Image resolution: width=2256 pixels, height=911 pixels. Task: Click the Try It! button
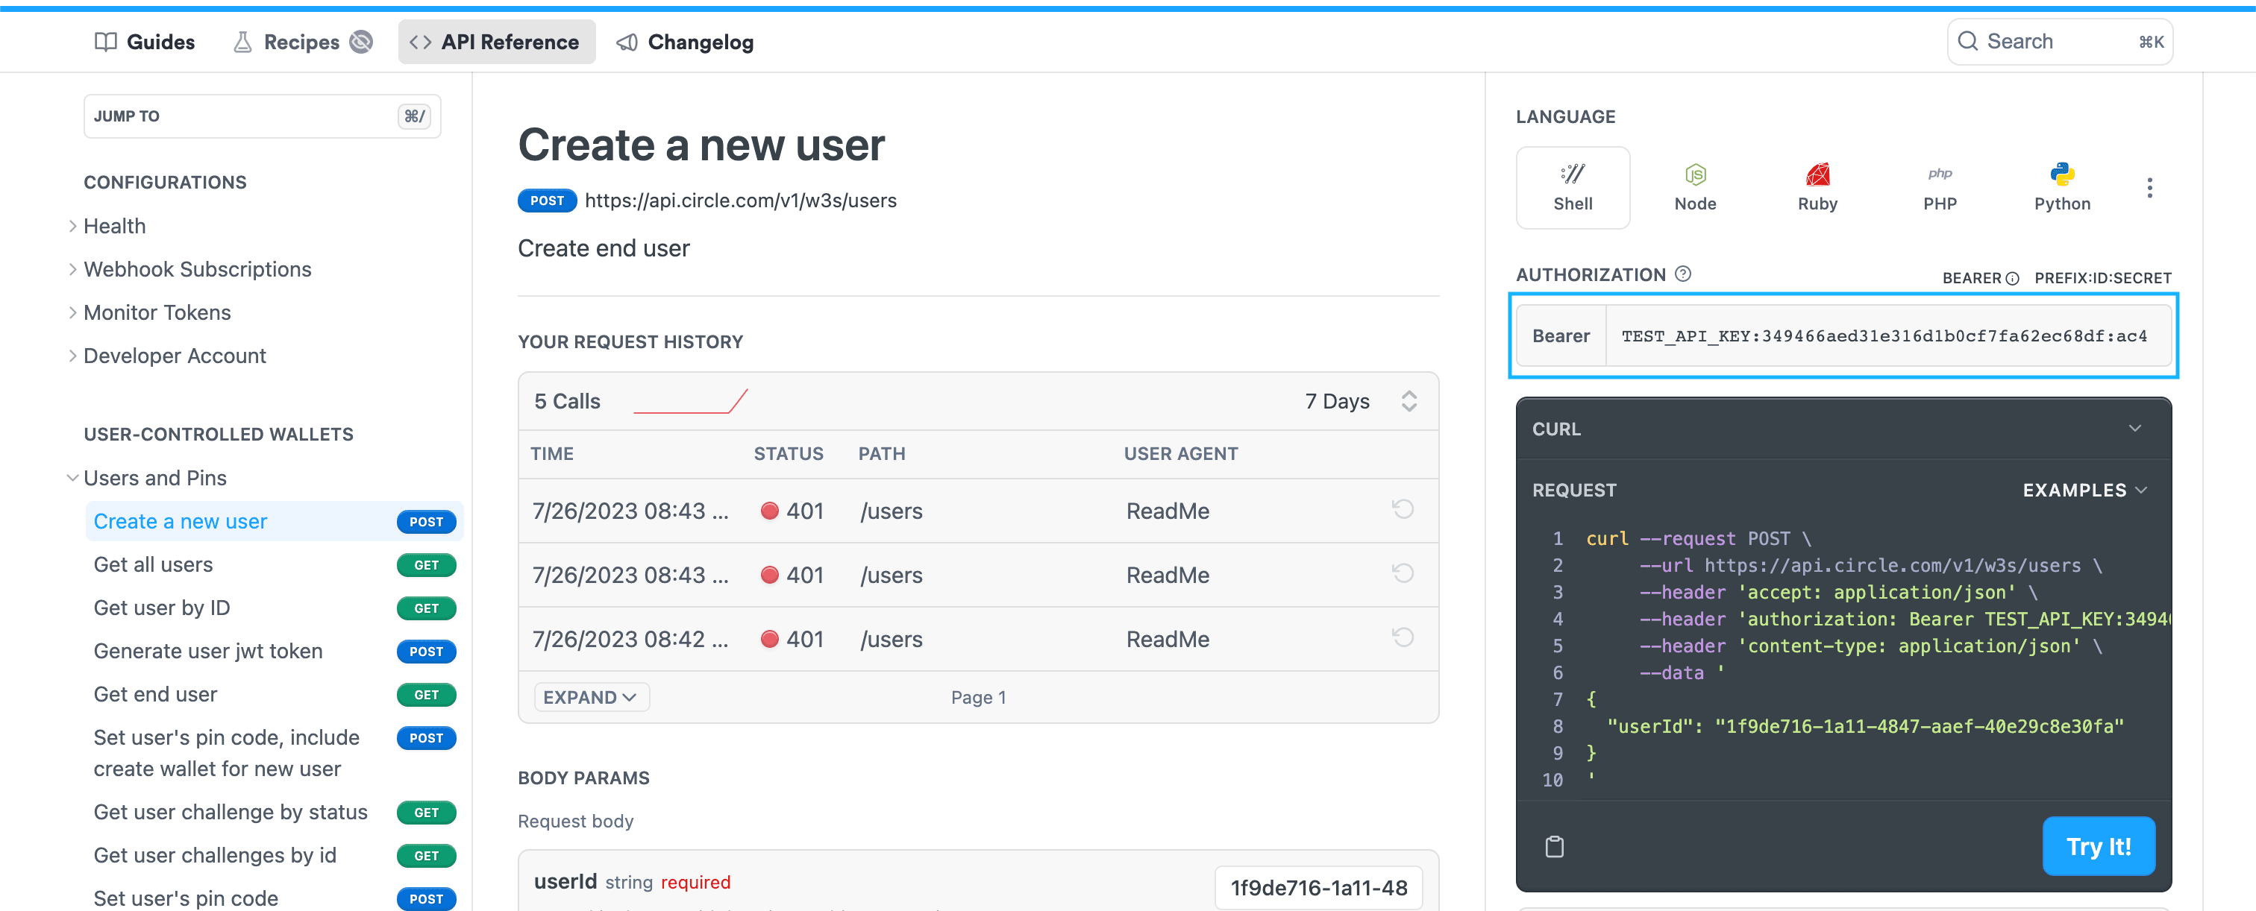point(2098,846)
